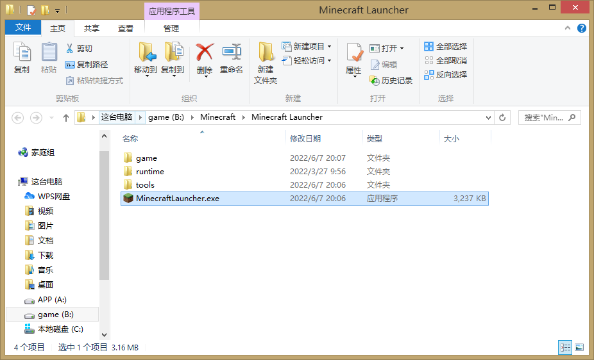Select 这台电脑 in navigation pane
594x360 pixels.
click(40, 181)
